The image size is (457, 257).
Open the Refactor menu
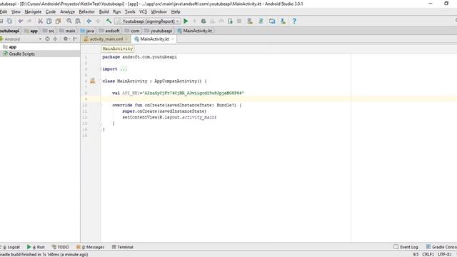point(87,11)
